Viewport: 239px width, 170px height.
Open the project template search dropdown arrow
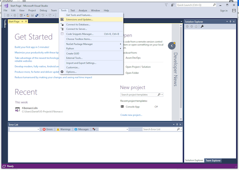pos(162,95)
